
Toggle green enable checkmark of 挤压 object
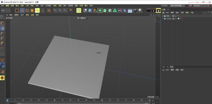pos(176,16)
